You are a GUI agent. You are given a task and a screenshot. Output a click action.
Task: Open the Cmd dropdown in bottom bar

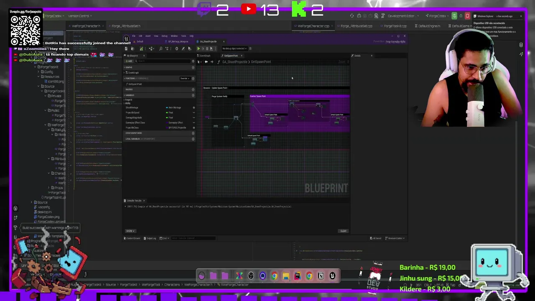pyautogui.click(x=164, y=238)
